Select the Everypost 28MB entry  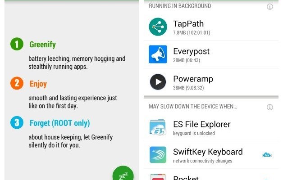click(211, 54)
